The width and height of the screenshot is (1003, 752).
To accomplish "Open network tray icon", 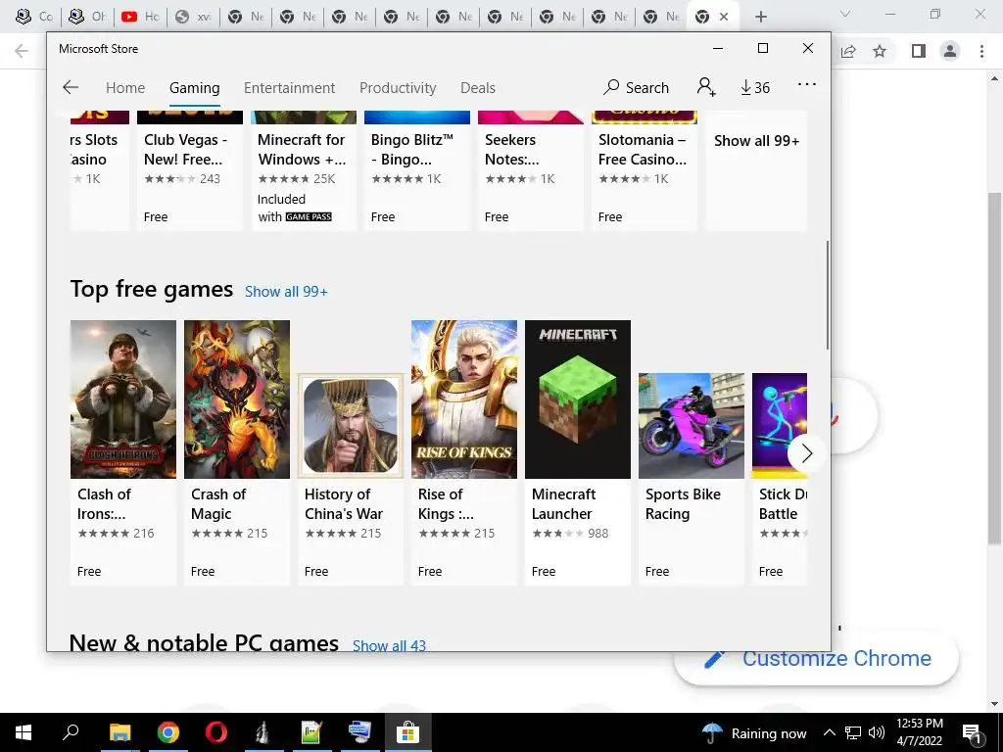I will [x=853, y=732].
